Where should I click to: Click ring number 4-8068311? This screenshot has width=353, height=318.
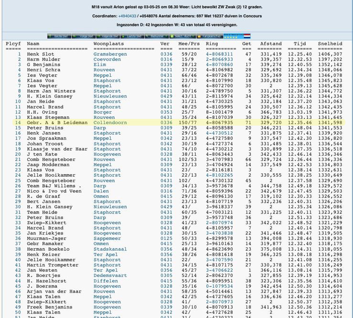coord(219,54)
